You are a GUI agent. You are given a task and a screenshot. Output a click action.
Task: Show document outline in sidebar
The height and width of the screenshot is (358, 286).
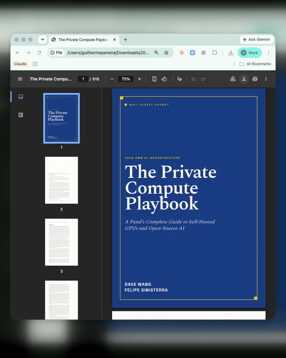coord(21,115)
